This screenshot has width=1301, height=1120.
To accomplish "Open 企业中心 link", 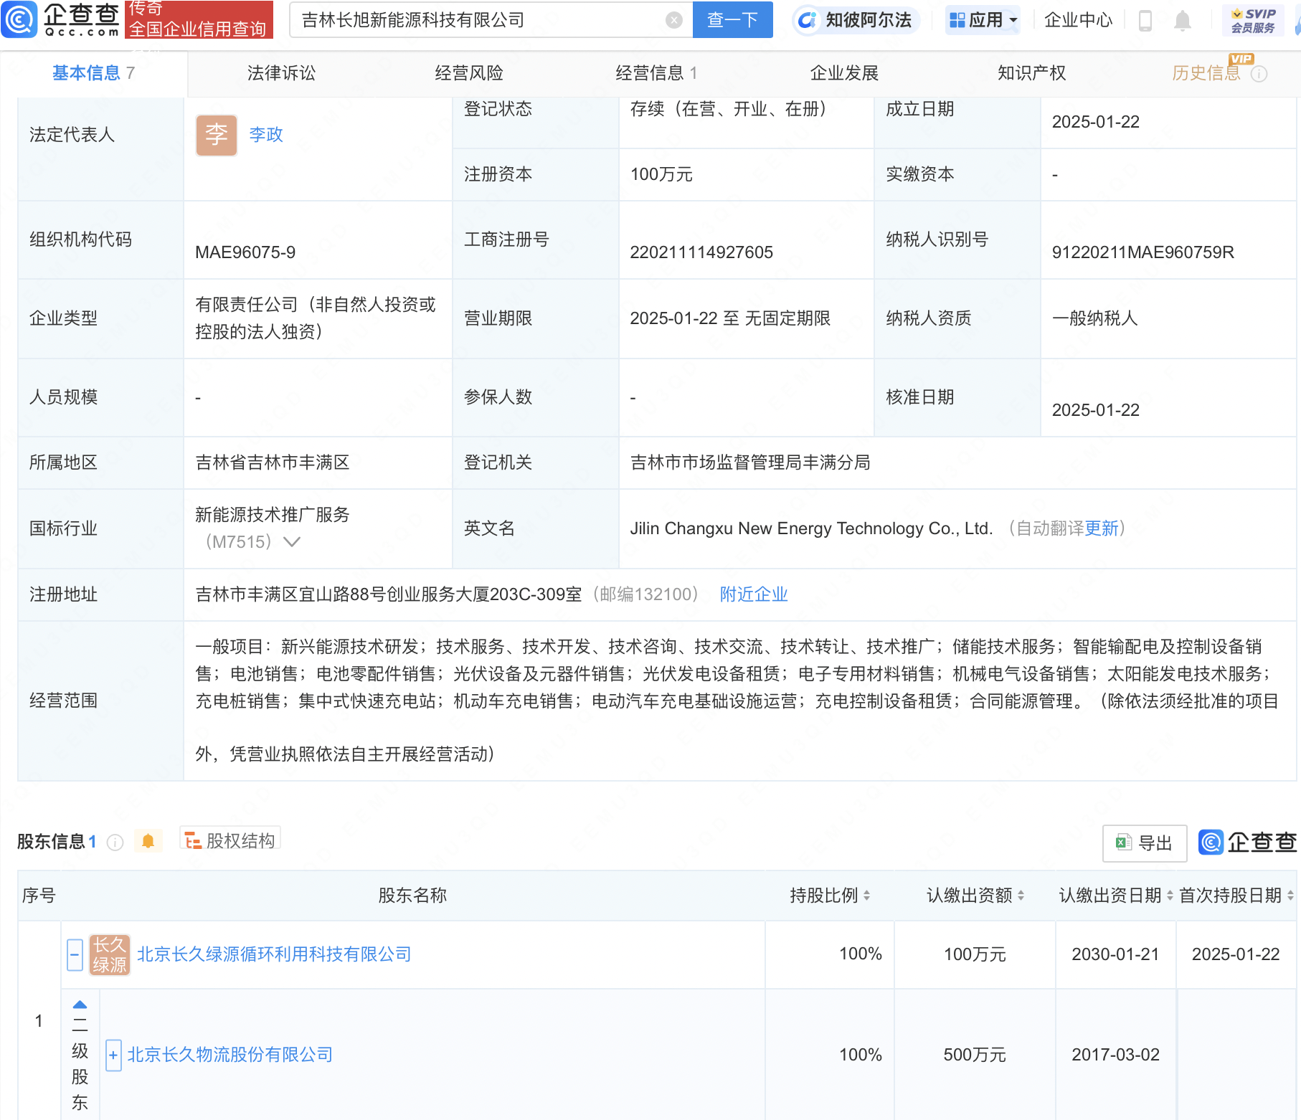I will [x=1078, y=20].
